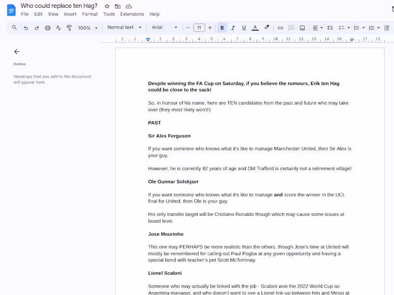The width and height of the screenshot is (394, 295).
Task: Click the add comment icon
Action: click(291, 28)
